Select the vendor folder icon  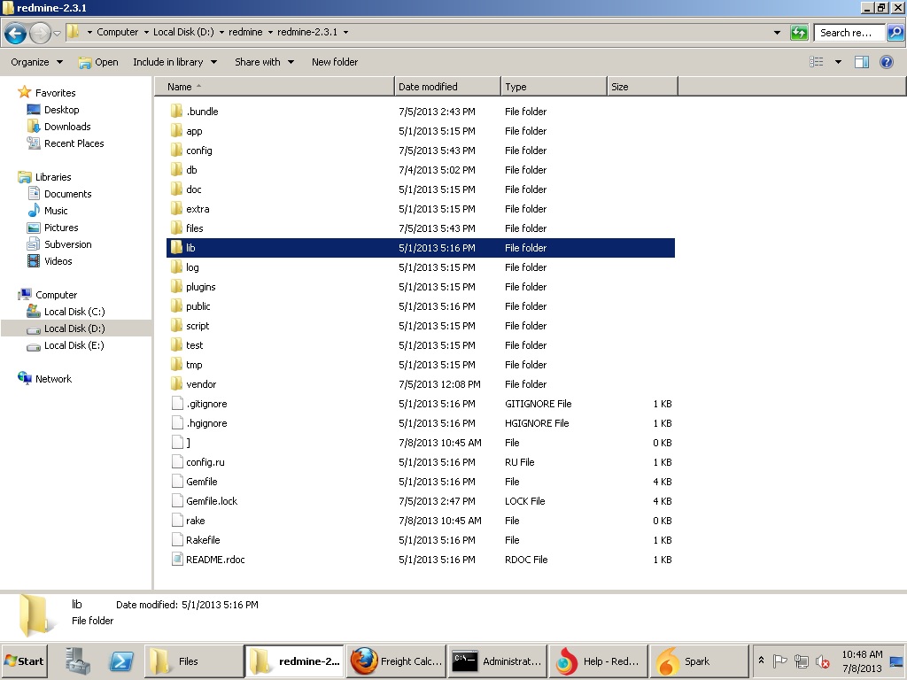click(176, 384)
